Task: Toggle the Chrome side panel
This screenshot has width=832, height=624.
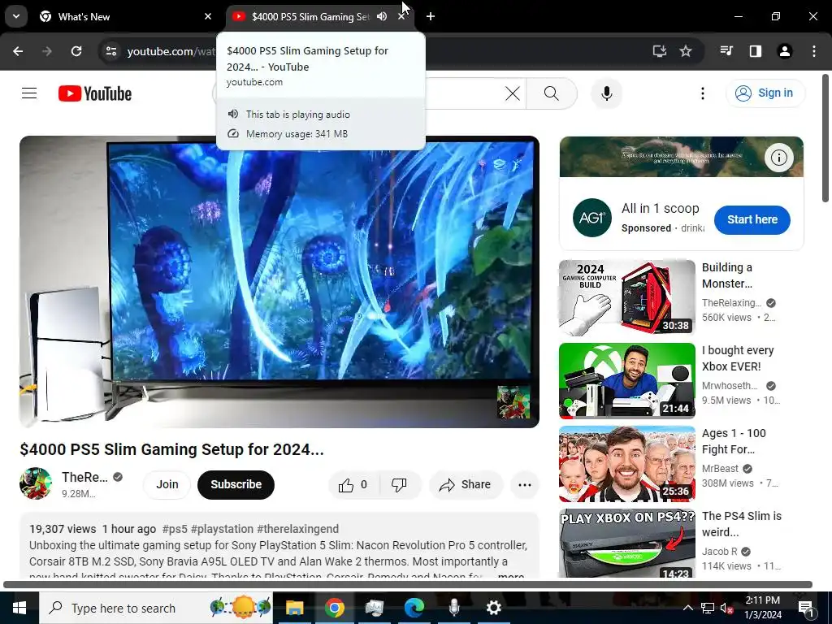Action: pos(756,51)
